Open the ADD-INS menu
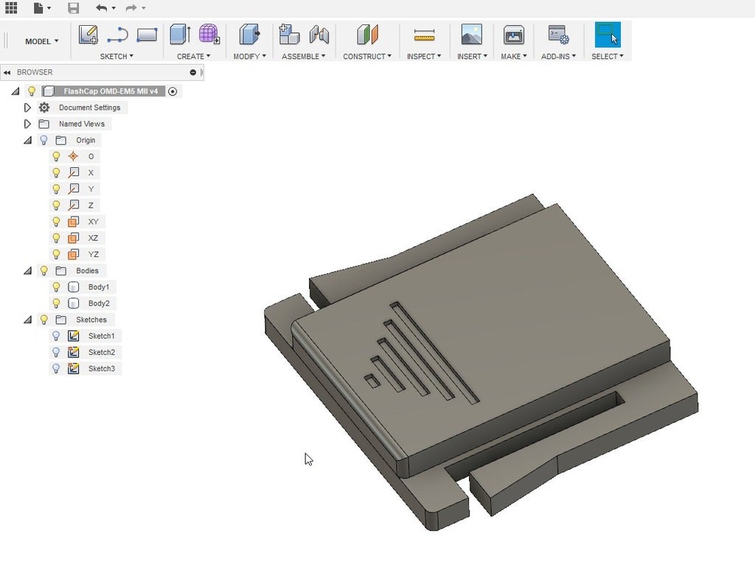The width and height of the screenshot is (755, 565). (x=558, y=56)
